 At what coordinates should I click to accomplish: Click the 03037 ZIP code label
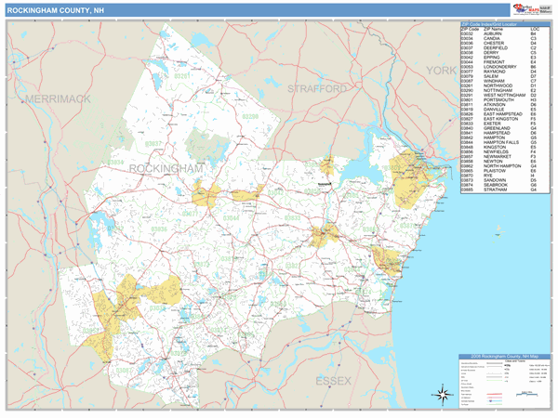pos(153,144)
